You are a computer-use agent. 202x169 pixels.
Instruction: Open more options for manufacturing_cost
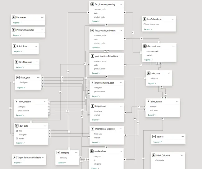tap(121, 83)
